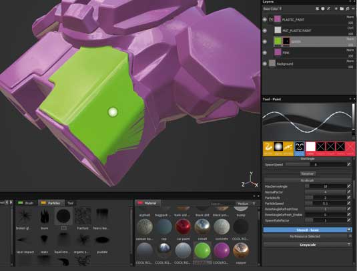Select the particle emitter slot with squiggle icon
This screenshot has width=357, height=271.
pyautogui.click(x=288, y=148)
